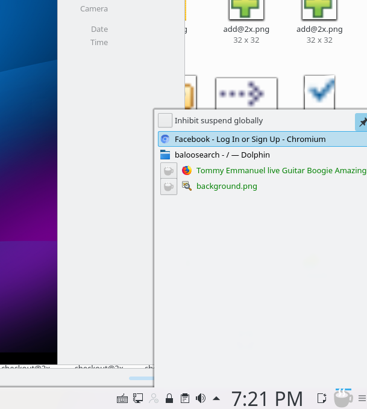Click the 7:21 PM clock
Screen dimensions: 367x409
[x=267, y=399]
